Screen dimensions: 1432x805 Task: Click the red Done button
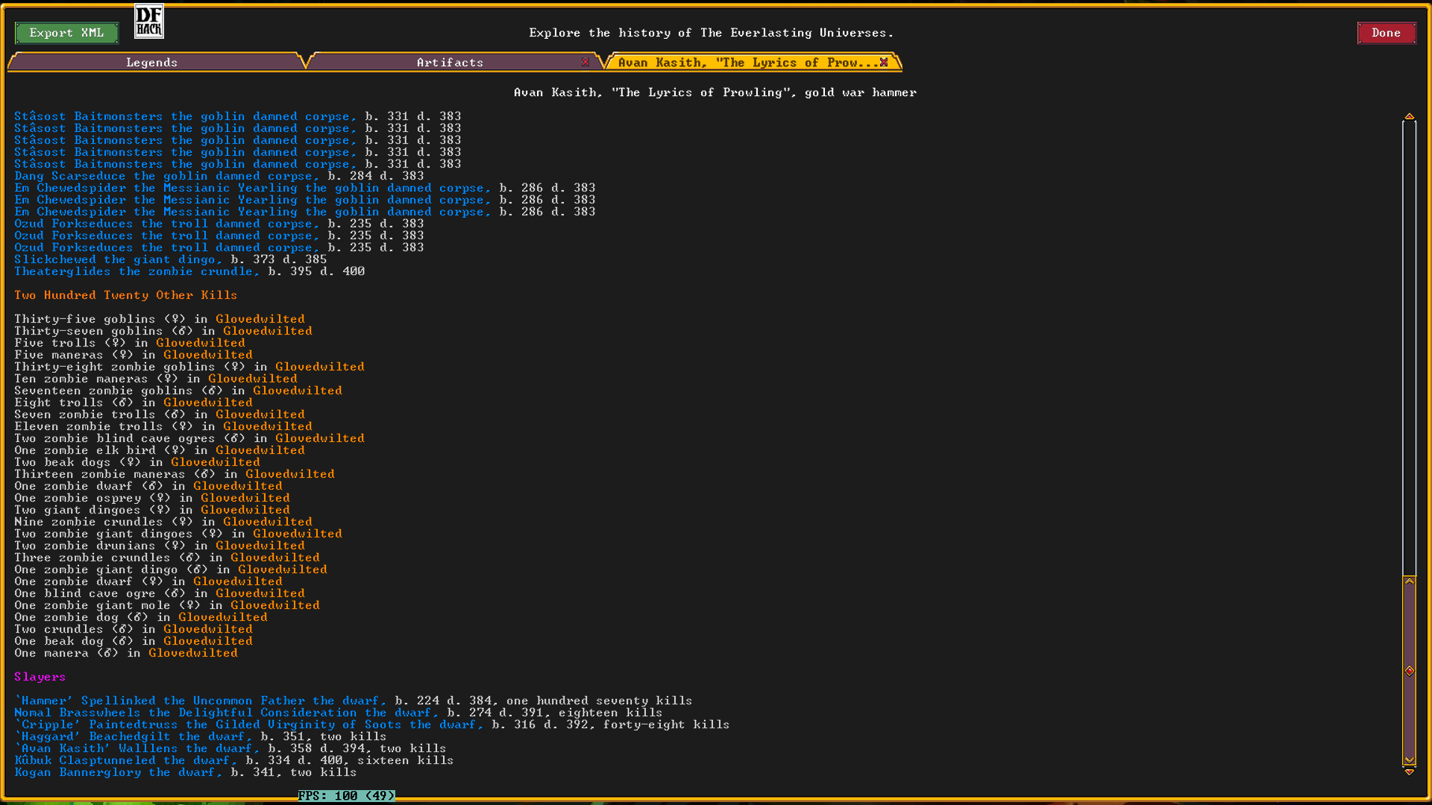[1386, 33]
